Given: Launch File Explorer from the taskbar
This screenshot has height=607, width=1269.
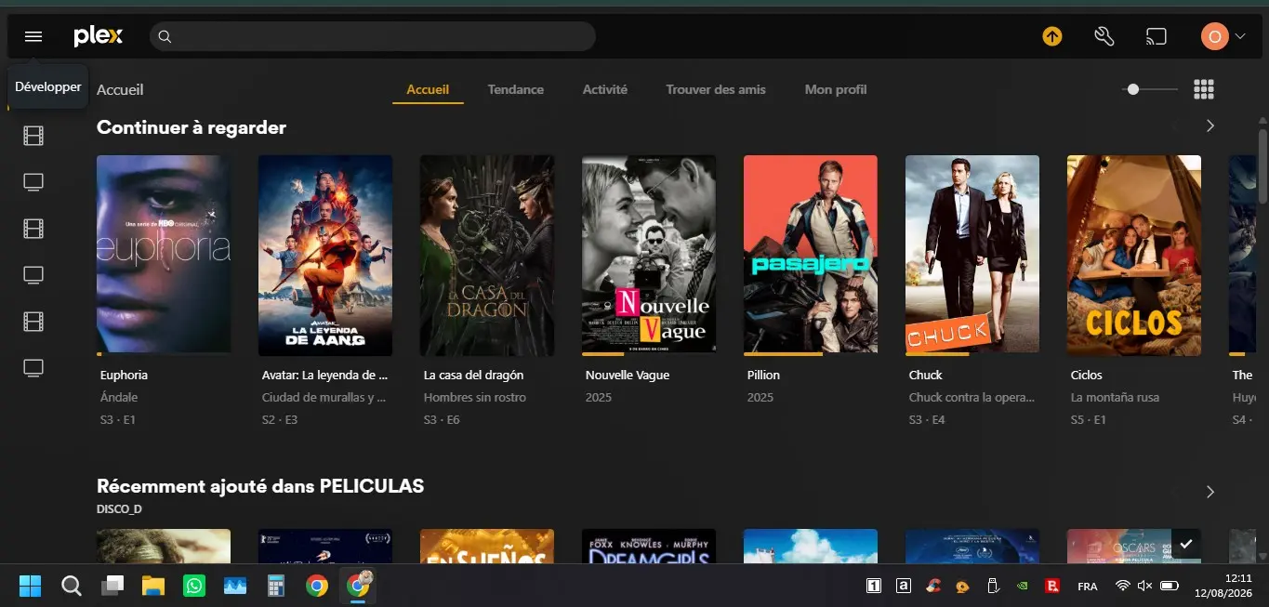Looking at the screenshot, I should coord(153,586).
